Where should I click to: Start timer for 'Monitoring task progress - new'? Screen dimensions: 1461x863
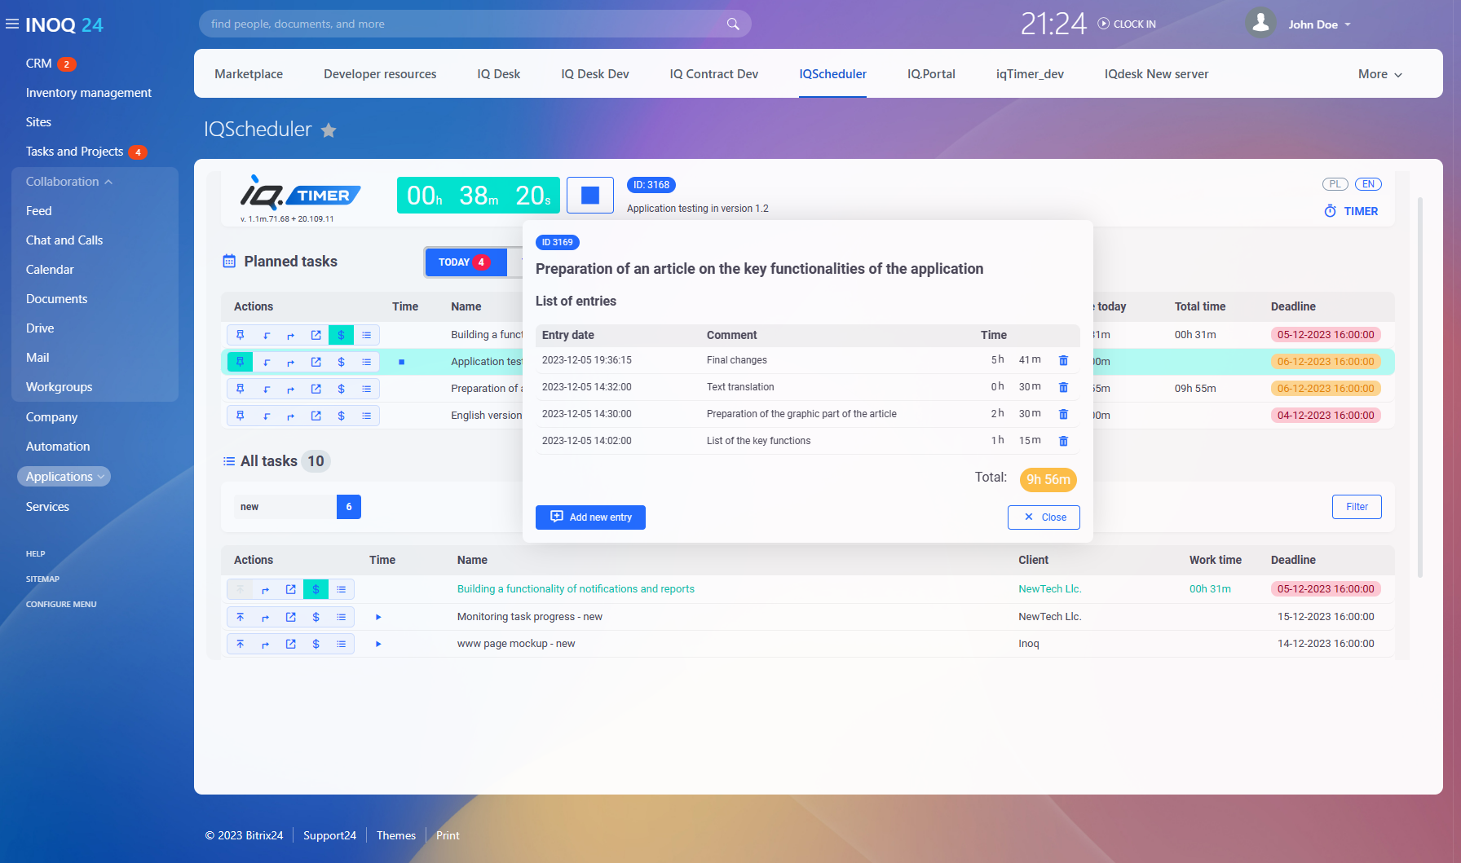(378, 617)
